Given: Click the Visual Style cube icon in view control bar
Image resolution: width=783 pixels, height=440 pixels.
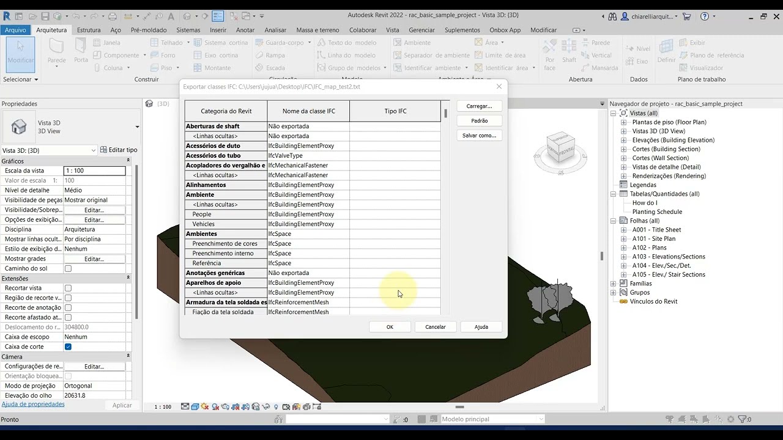Looking at the screenshot, I should [x=195, y=407].
